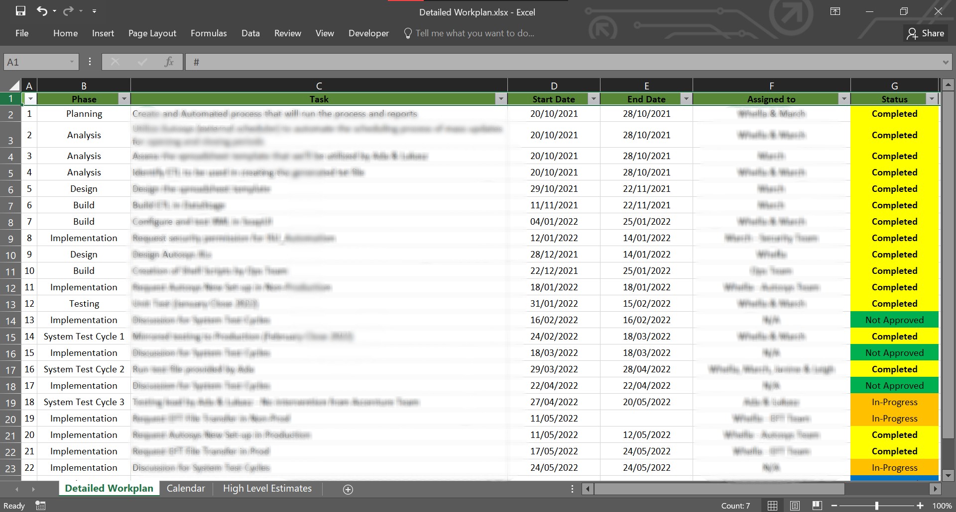Open the Task column filter dropdown

tap(501, 99)
